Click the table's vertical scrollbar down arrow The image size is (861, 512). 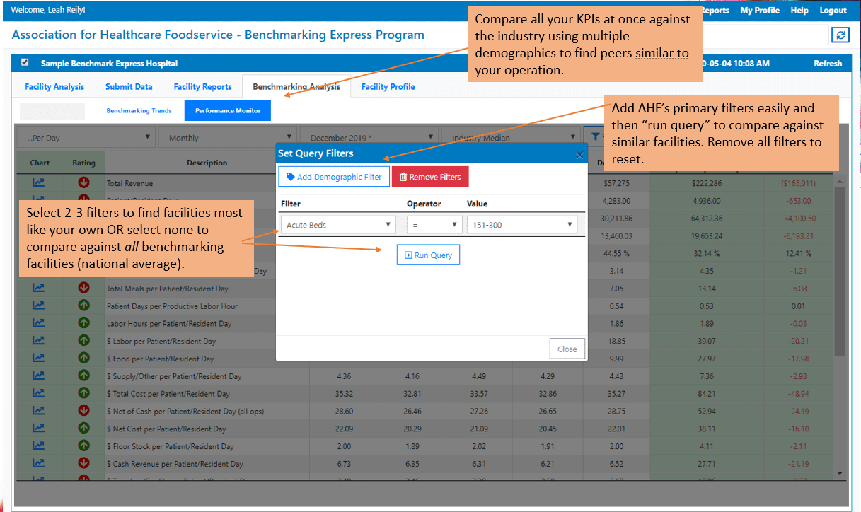(x=840, y=472)
